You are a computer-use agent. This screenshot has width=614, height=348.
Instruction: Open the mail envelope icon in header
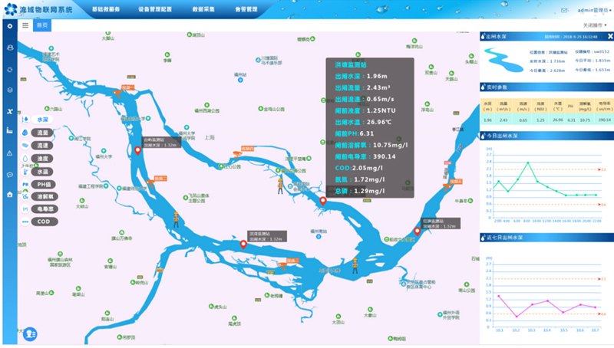[564, 10]
